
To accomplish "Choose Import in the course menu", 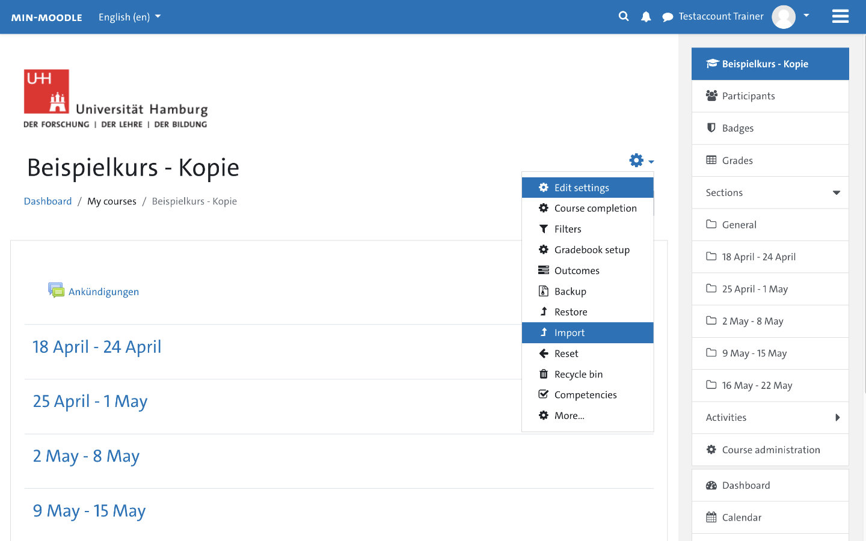I will click(588, 332).
